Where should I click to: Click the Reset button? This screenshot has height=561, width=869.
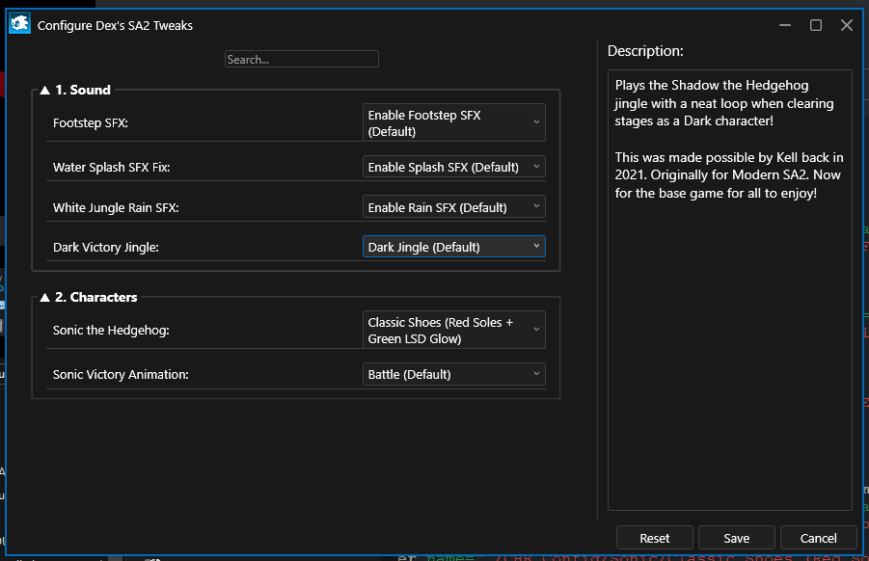coord(655,538)
